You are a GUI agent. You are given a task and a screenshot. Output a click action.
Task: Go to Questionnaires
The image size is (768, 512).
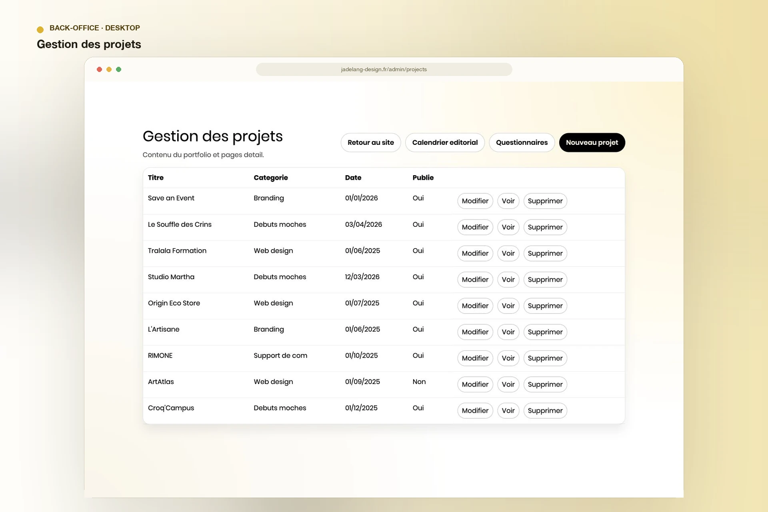click(x=522, y=142)
